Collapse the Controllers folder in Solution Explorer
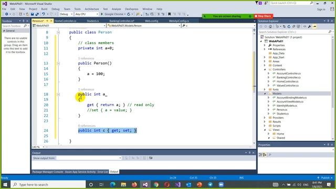 click(265, 69)
